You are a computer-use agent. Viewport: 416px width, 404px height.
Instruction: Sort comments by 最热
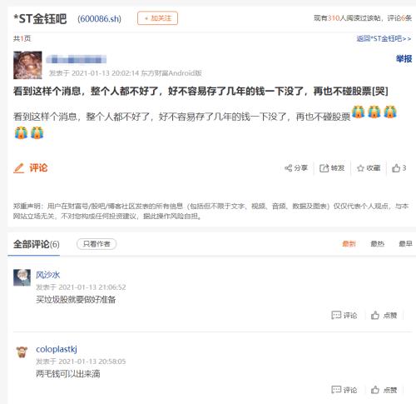[378, 244]
